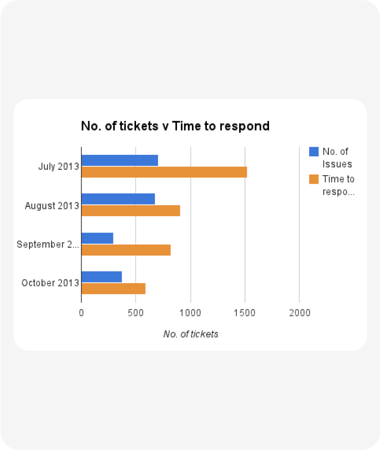380x450 pixels.
Task: Click the blue No. of Issues legend swatch
Action: [x=313, y=151]
